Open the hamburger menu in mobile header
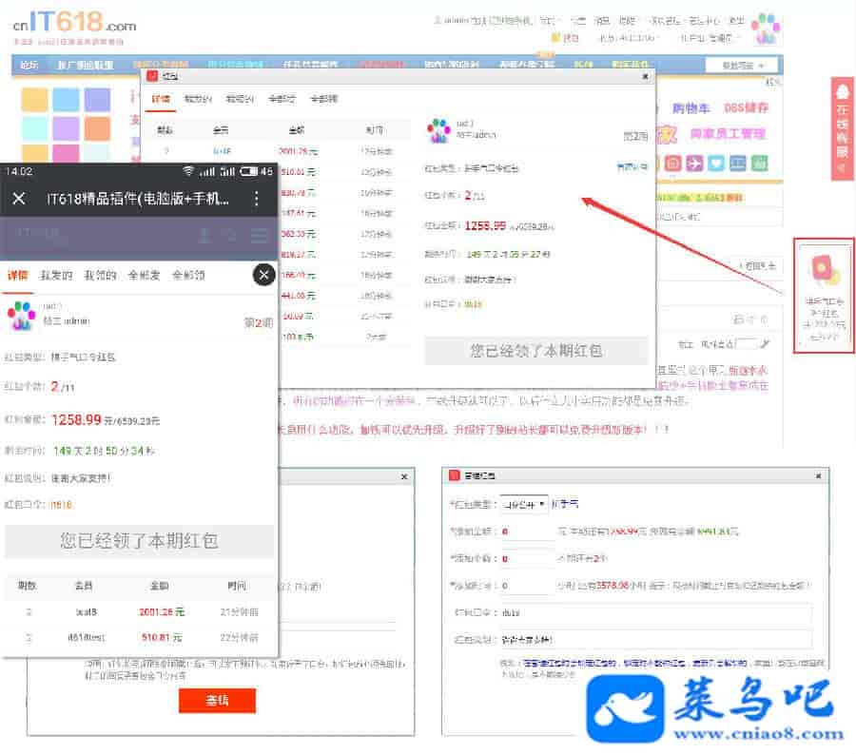Screen dimensions: 856x754 tap(259, 236)
